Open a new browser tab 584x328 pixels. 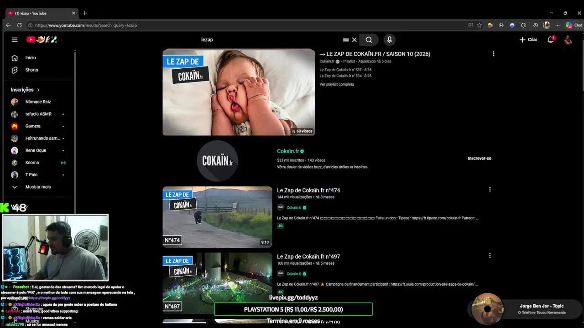pyautogui.click(x=84, y=13)
